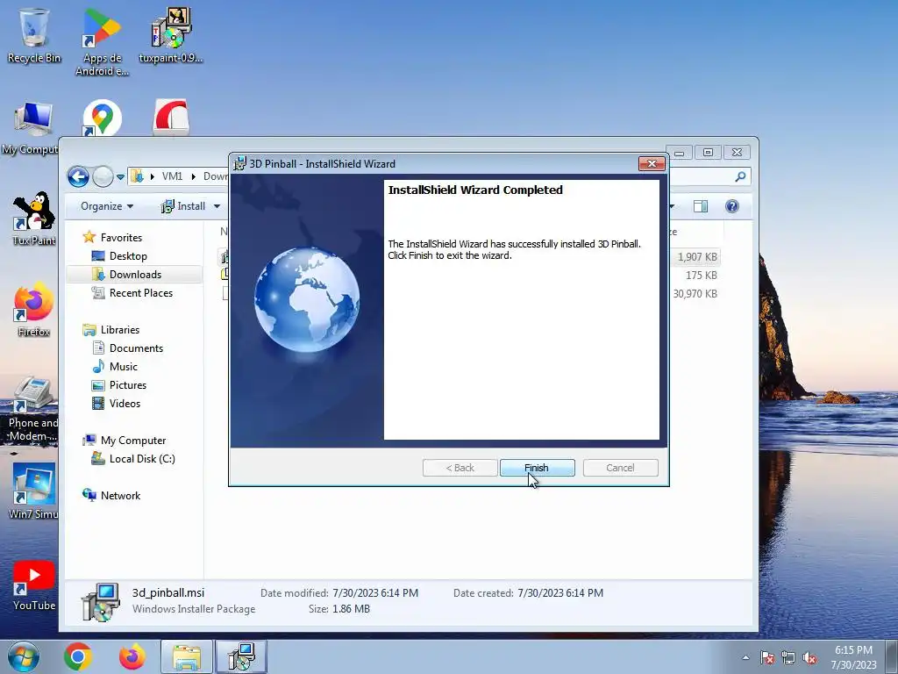Screen dimensions: 898x674
Task: Select Downloads under Favorites
Action: click(x=135, y=275)
